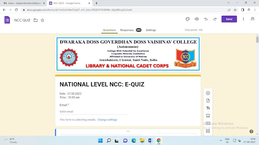The image size is (259, 145).
Task: Move NCC QUIZ form to folder
Action: pyautogui.click(x=36, y=20)
